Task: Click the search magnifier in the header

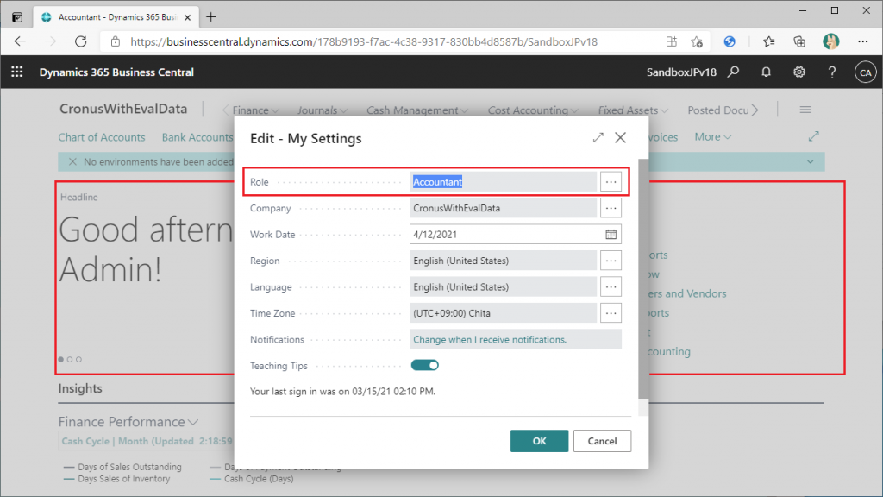Action: coord(733,72)
